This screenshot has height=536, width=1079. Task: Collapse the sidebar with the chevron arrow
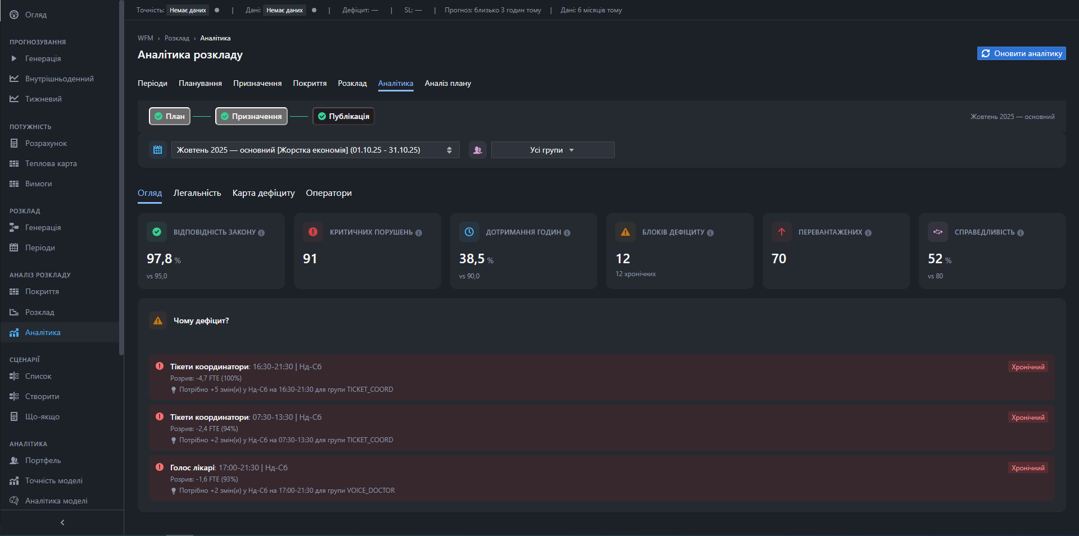[x=62, y=523]
